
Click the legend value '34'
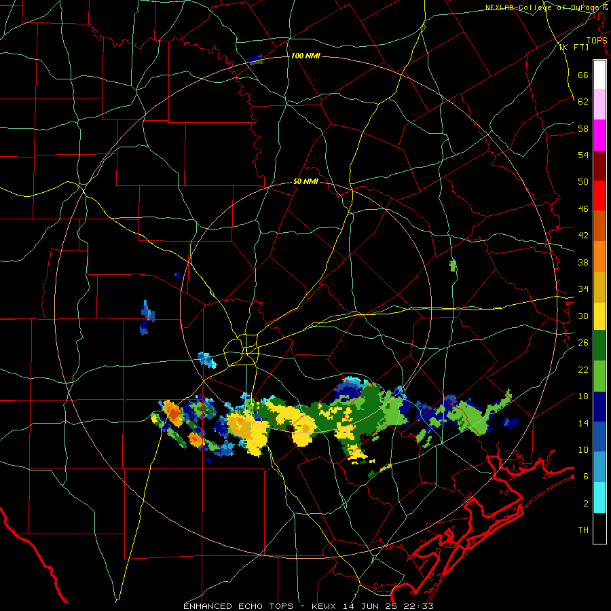[x=583, y=289]
